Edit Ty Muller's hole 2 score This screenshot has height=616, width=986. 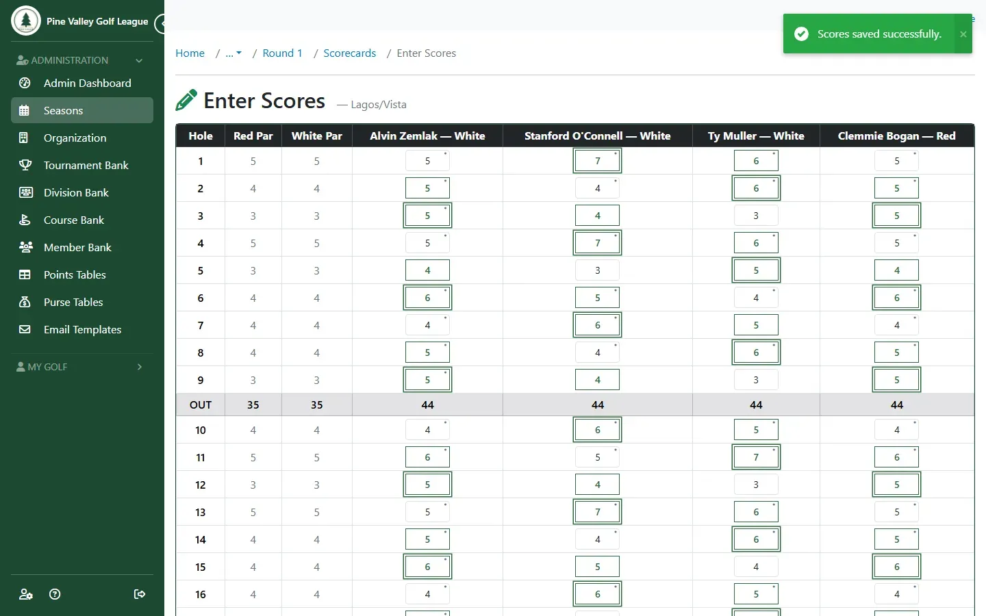coord(756,188)
